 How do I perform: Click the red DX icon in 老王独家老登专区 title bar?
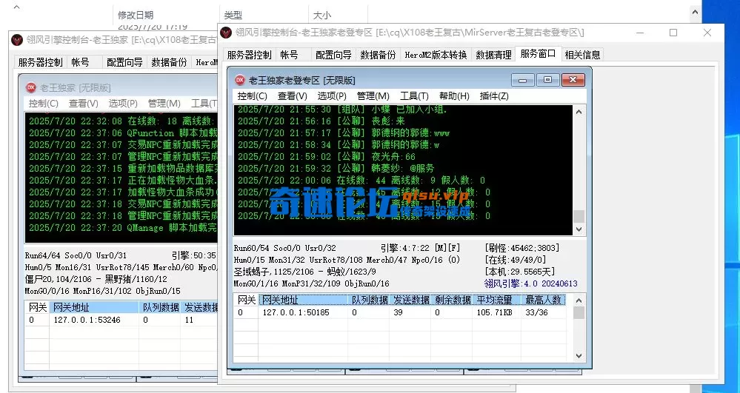(240, 80)
